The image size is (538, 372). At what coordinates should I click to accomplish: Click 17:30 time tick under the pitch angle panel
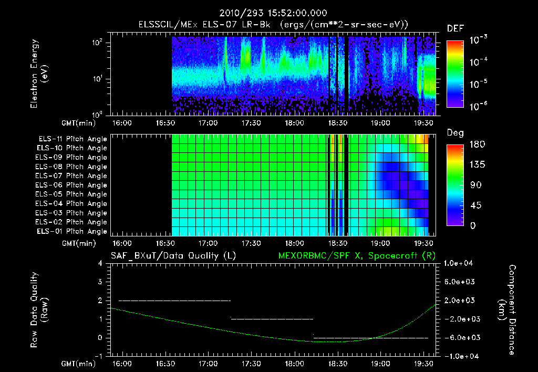[251, 243]
